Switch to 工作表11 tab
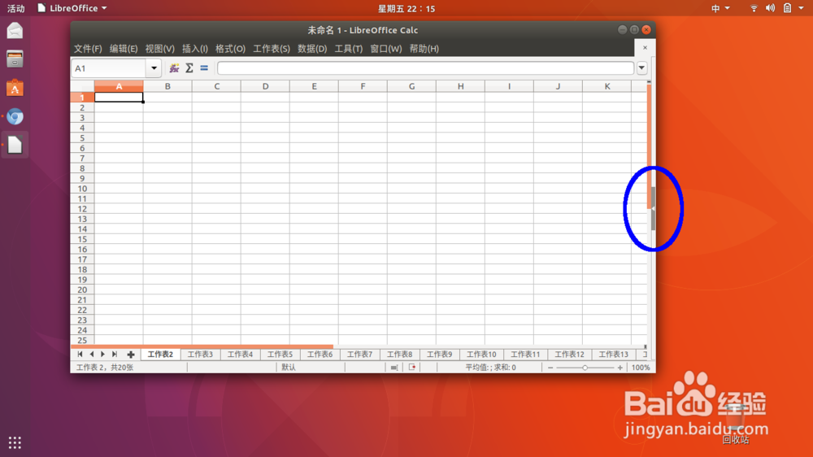Viewport: 813px width, 457px height. tap(526, 355)
